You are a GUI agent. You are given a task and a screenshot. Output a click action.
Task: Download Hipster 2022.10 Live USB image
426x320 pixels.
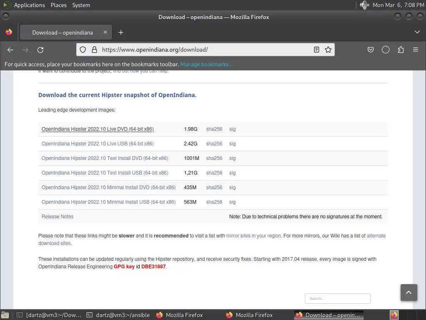[97, 144]
